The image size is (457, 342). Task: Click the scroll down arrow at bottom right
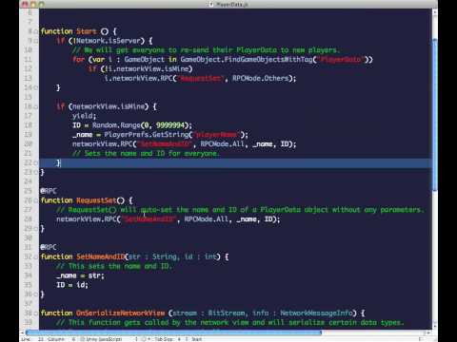pos(434,326)
